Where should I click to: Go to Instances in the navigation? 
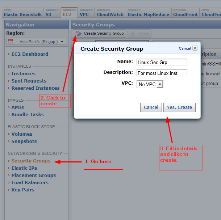(x=24, y=73)
